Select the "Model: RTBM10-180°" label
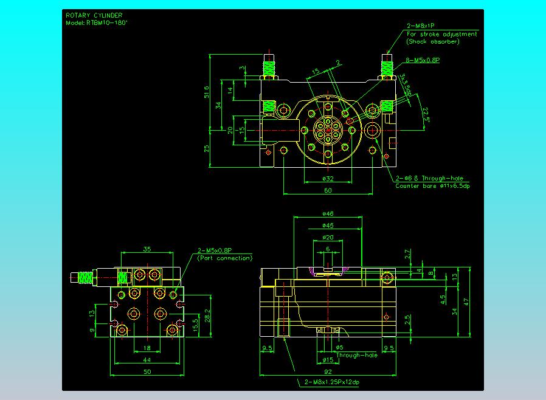This screenshot has width=546, height=400. click(97, 23)
